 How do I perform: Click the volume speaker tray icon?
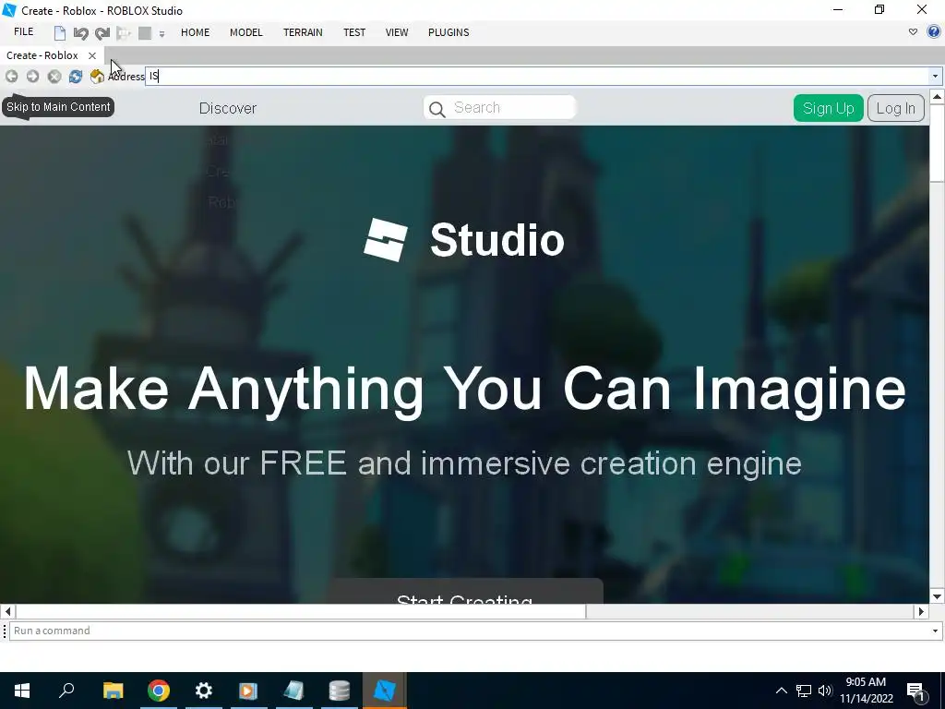coord(825,691)
